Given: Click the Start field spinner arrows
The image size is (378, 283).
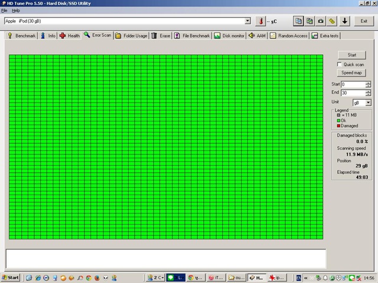Looking at the screenshot, I should (x=368, y=84).
